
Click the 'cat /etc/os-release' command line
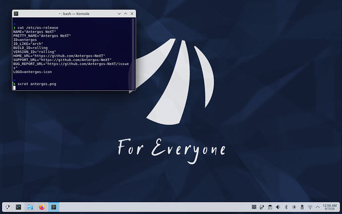click(38, 28)
